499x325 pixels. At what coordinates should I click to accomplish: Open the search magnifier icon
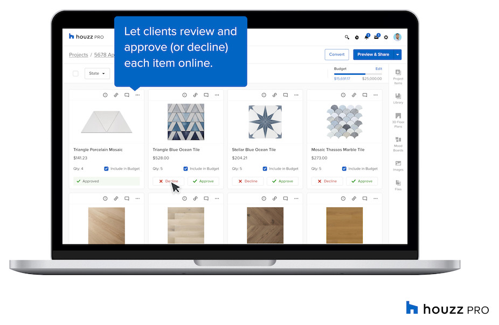coord(347,37)
